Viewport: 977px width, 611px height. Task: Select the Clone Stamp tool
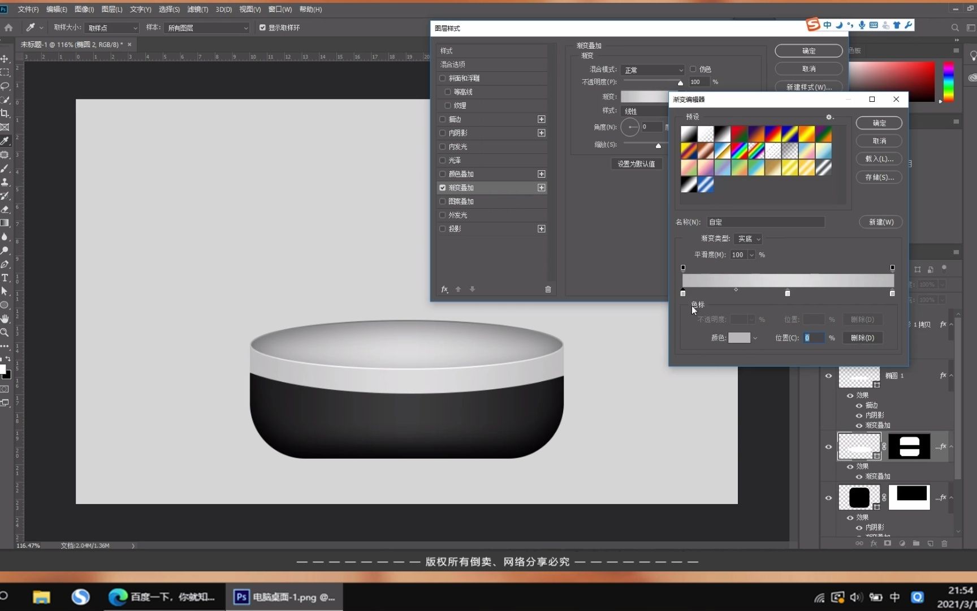pos(5,182)
